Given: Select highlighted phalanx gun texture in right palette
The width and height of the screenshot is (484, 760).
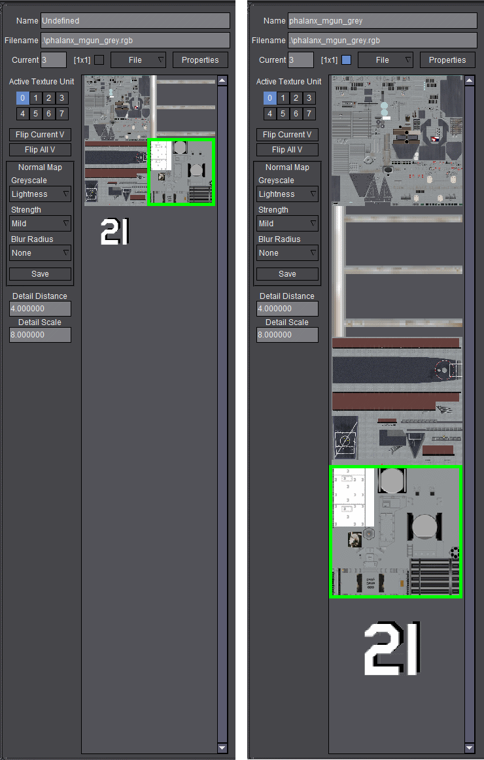Looking at the screenshot, I should click(396, 532).
